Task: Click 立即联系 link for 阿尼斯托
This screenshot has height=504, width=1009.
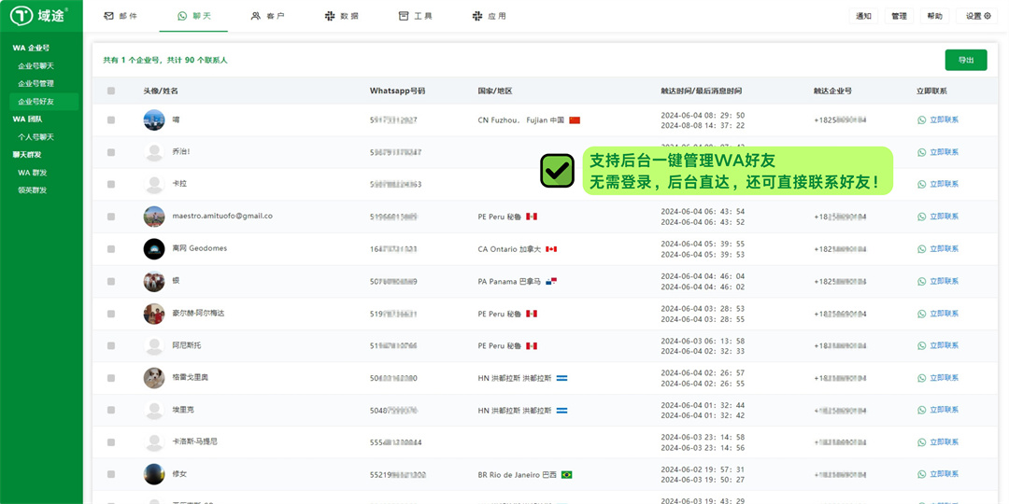Action: 938,346
